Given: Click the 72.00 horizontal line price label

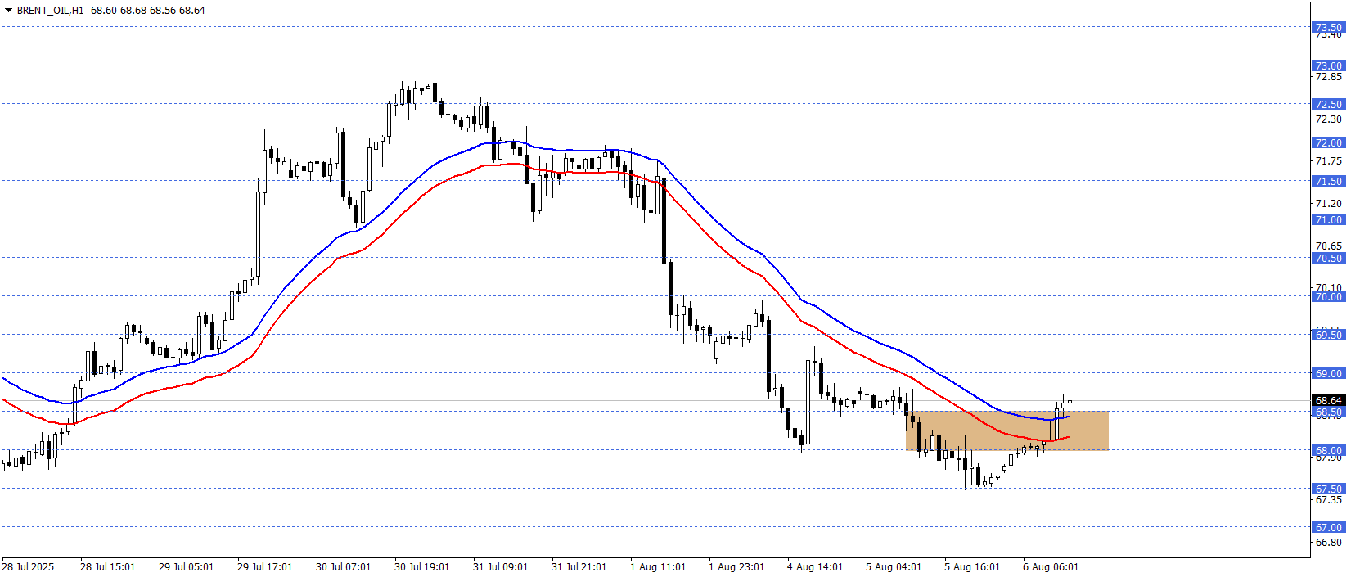Looking at the screenshot, I should tap(1329, 142).
